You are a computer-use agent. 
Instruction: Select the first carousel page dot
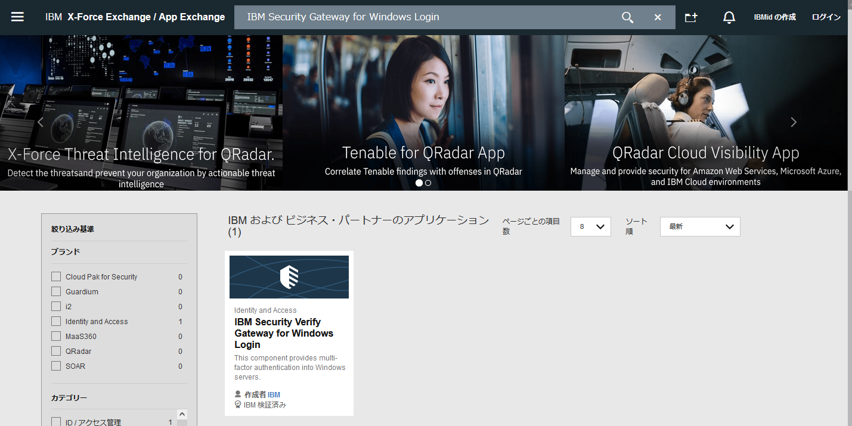[x=419, y=183]
